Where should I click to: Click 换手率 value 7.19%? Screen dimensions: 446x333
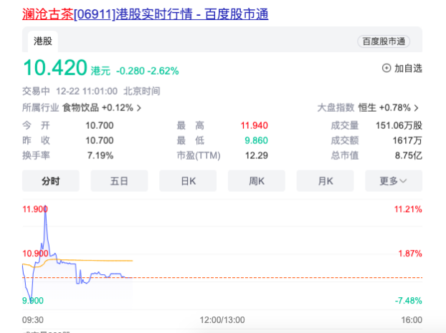[x=100, y=155]
